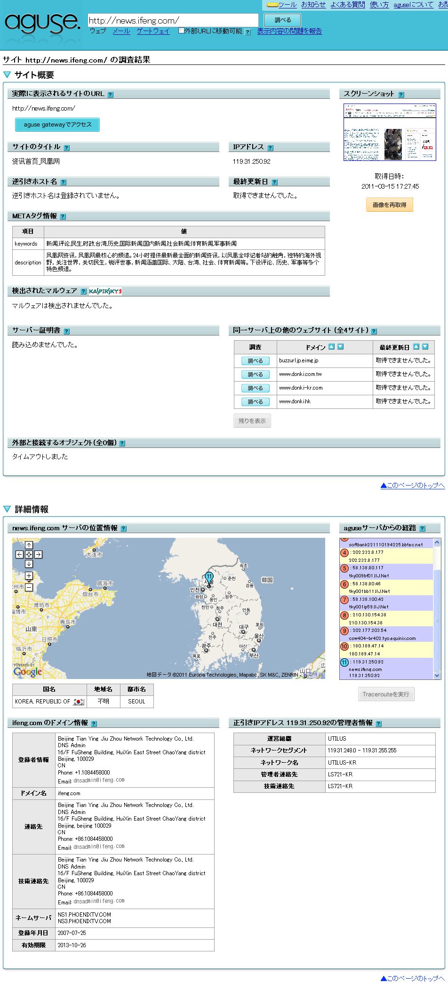Click route hop 4 marker 202.232.8.177
The image size is (448, 982).
(344, 553)
